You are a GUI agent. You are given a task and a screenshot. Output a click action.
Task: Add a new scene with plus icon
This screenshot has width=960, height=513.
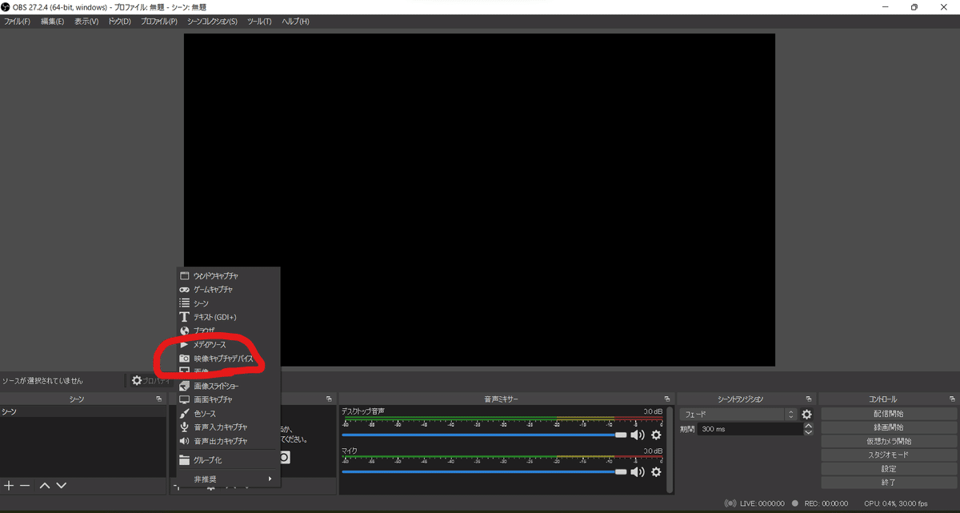point(9,486)
